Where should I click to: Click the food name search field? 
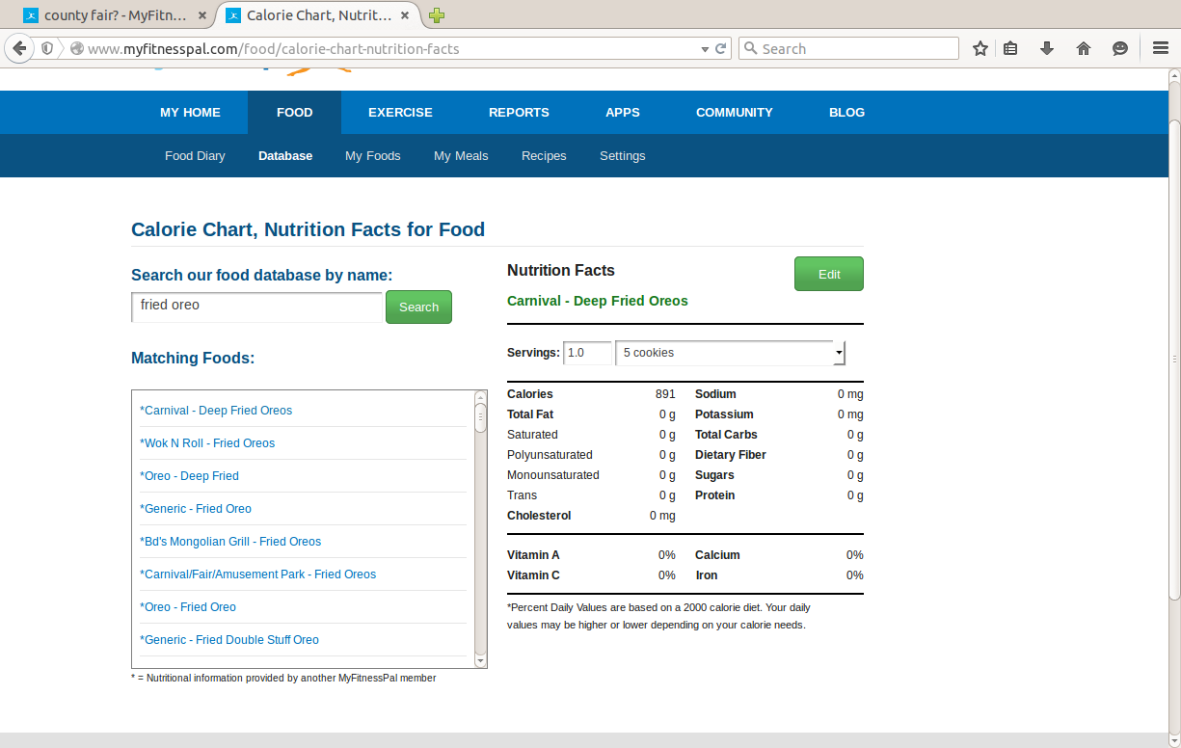[x=256, y=307]
